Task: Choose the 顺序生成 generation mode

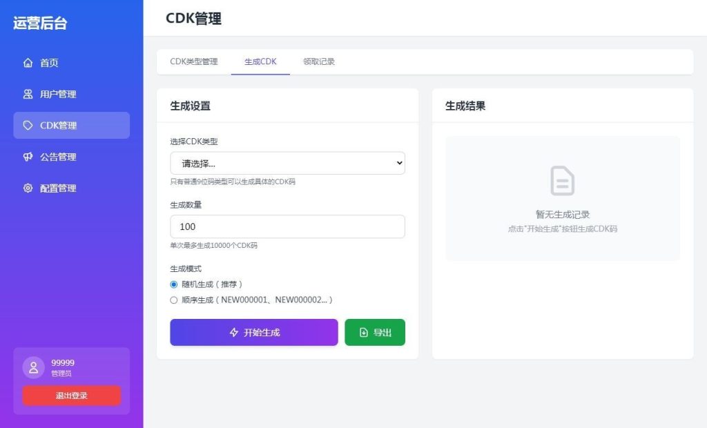Action: coord(174,300)
